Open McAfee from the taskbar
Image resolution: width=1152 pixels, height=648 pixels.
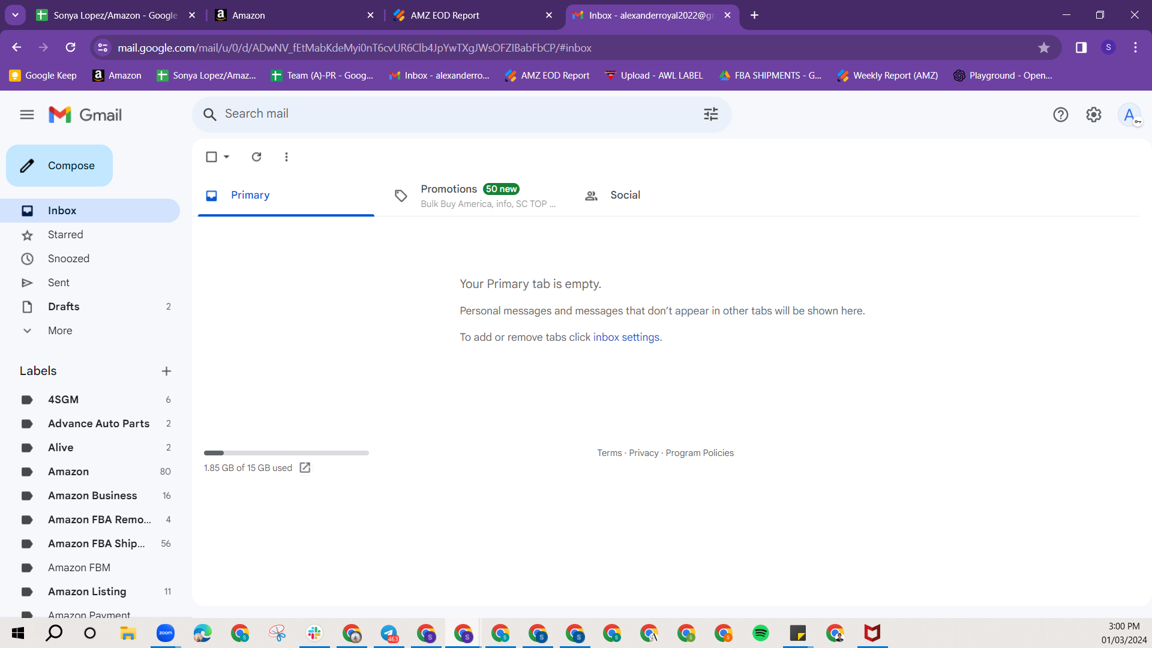pyautogui.click(x=872, y=633)
